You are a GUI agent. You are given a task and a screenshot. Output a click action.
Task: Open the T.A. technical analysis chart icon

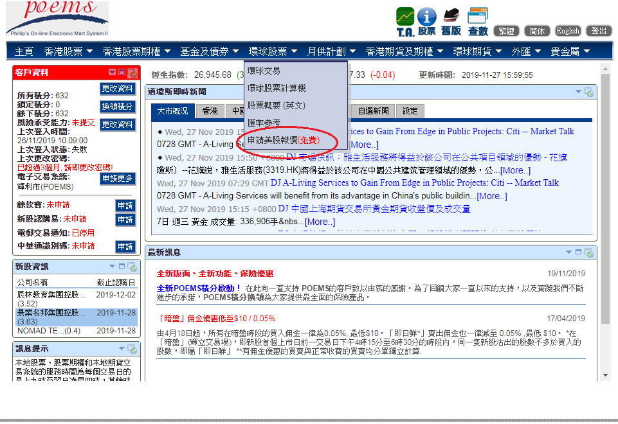(x=405, y=21)
